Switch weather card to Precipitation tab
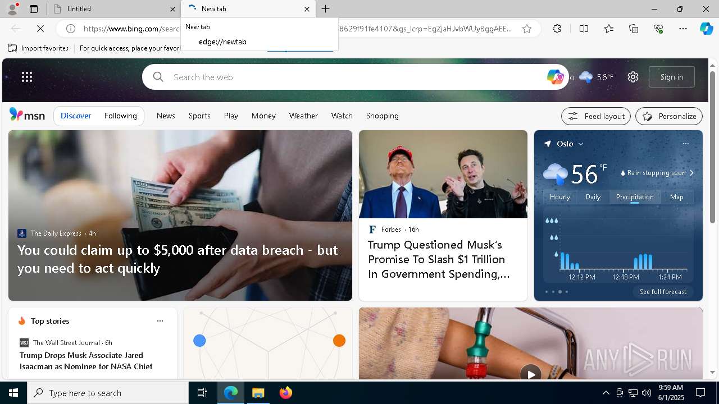Image resolution: width=719 pixels, height=404 pixels. pos(635,197)
